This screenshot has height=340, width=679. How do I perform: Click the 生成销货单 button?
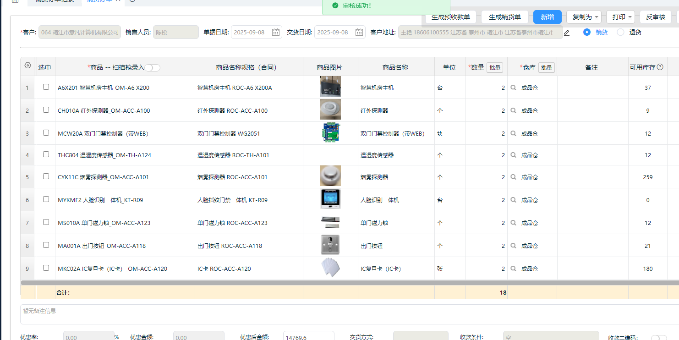click(505, 17)
